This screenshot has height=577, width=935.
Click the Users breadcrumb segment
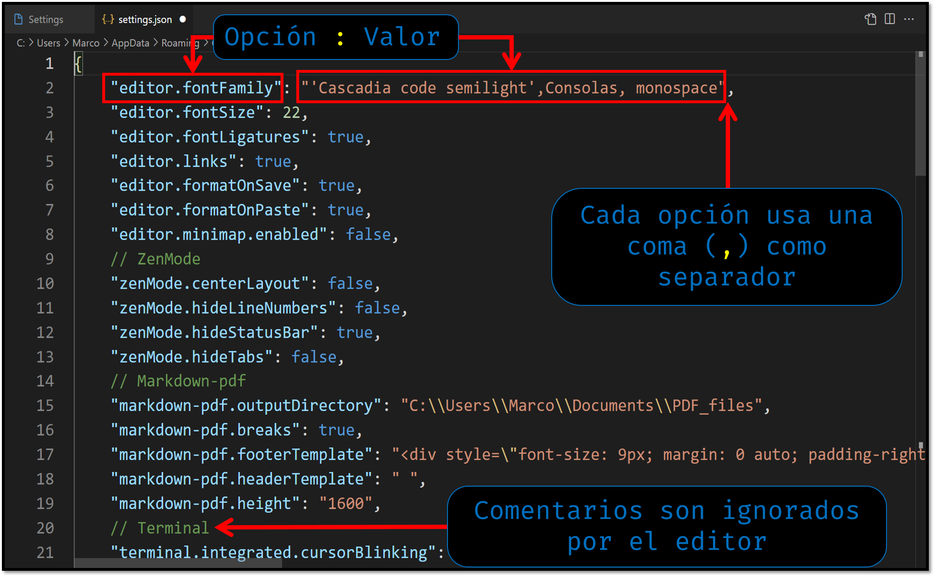pyautogui.click(x=49, y=43)
